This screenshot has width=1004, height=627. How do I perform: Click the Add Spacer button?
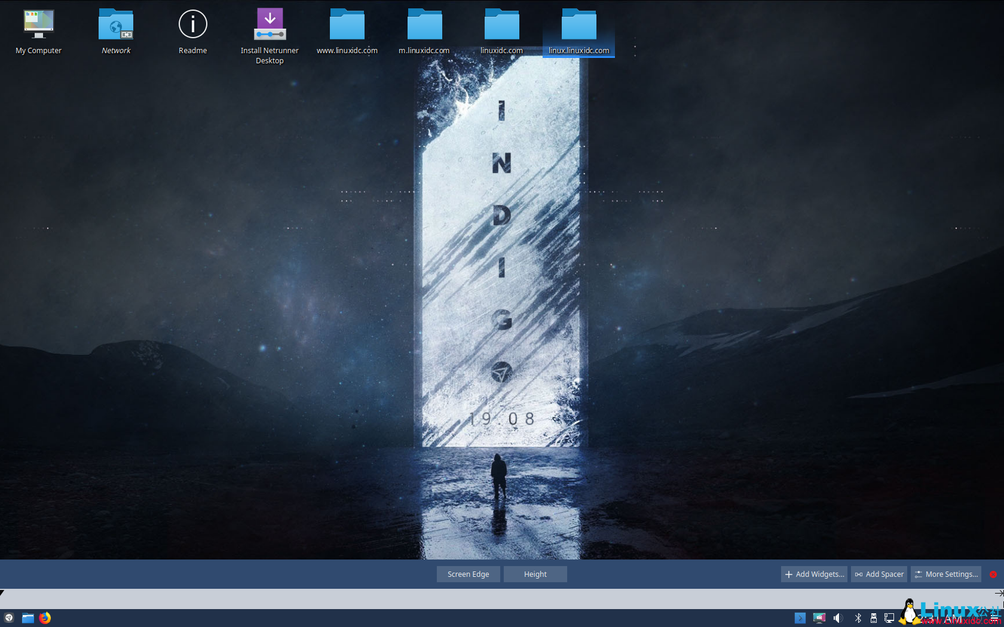click(879, 574)
